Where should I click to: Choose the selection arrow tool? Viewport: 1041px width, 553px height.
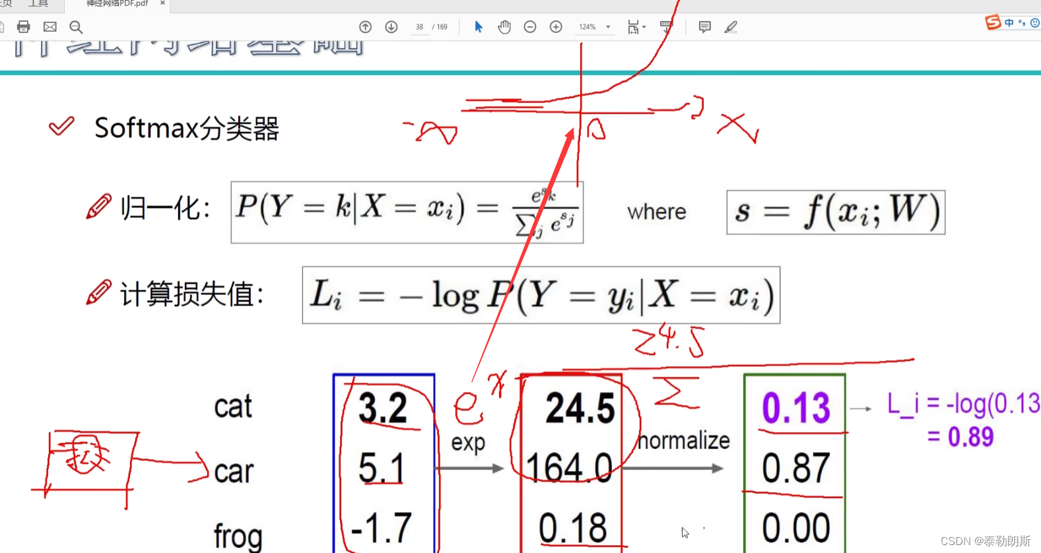[x=479, y=27]
